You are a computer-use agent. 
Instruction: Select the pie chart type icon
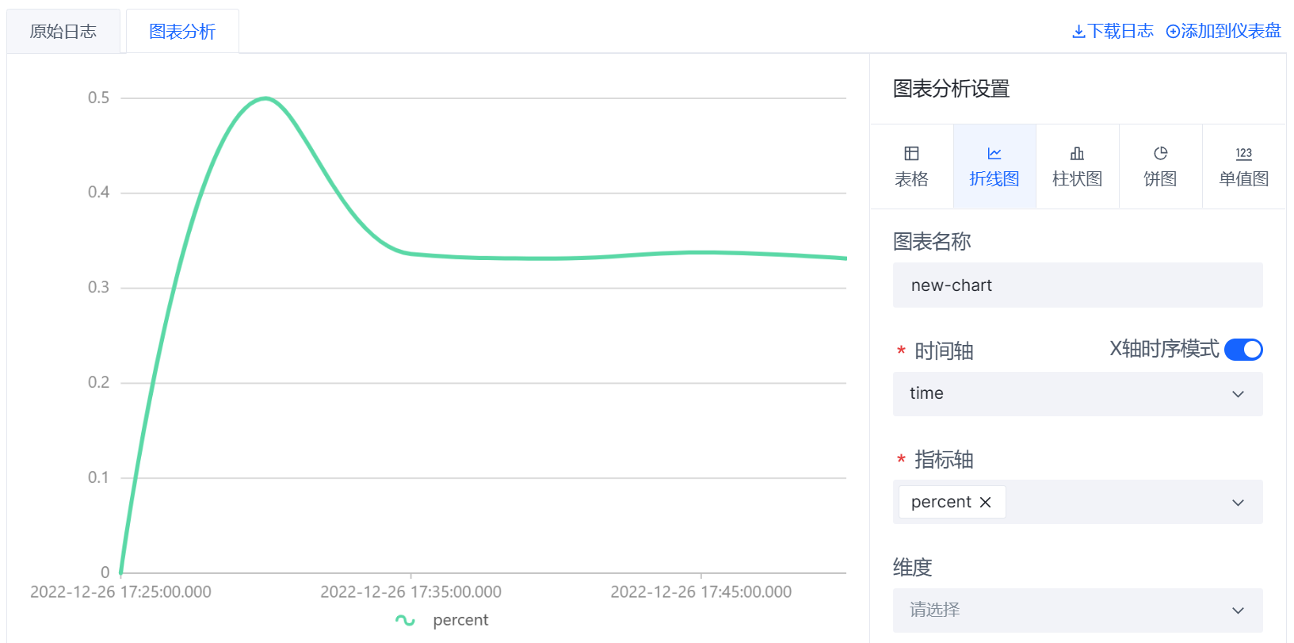[x=1160, y=154]
